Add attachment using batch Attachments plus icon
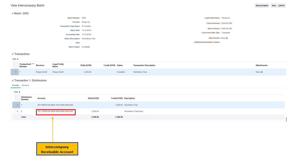 coord(227,38)
